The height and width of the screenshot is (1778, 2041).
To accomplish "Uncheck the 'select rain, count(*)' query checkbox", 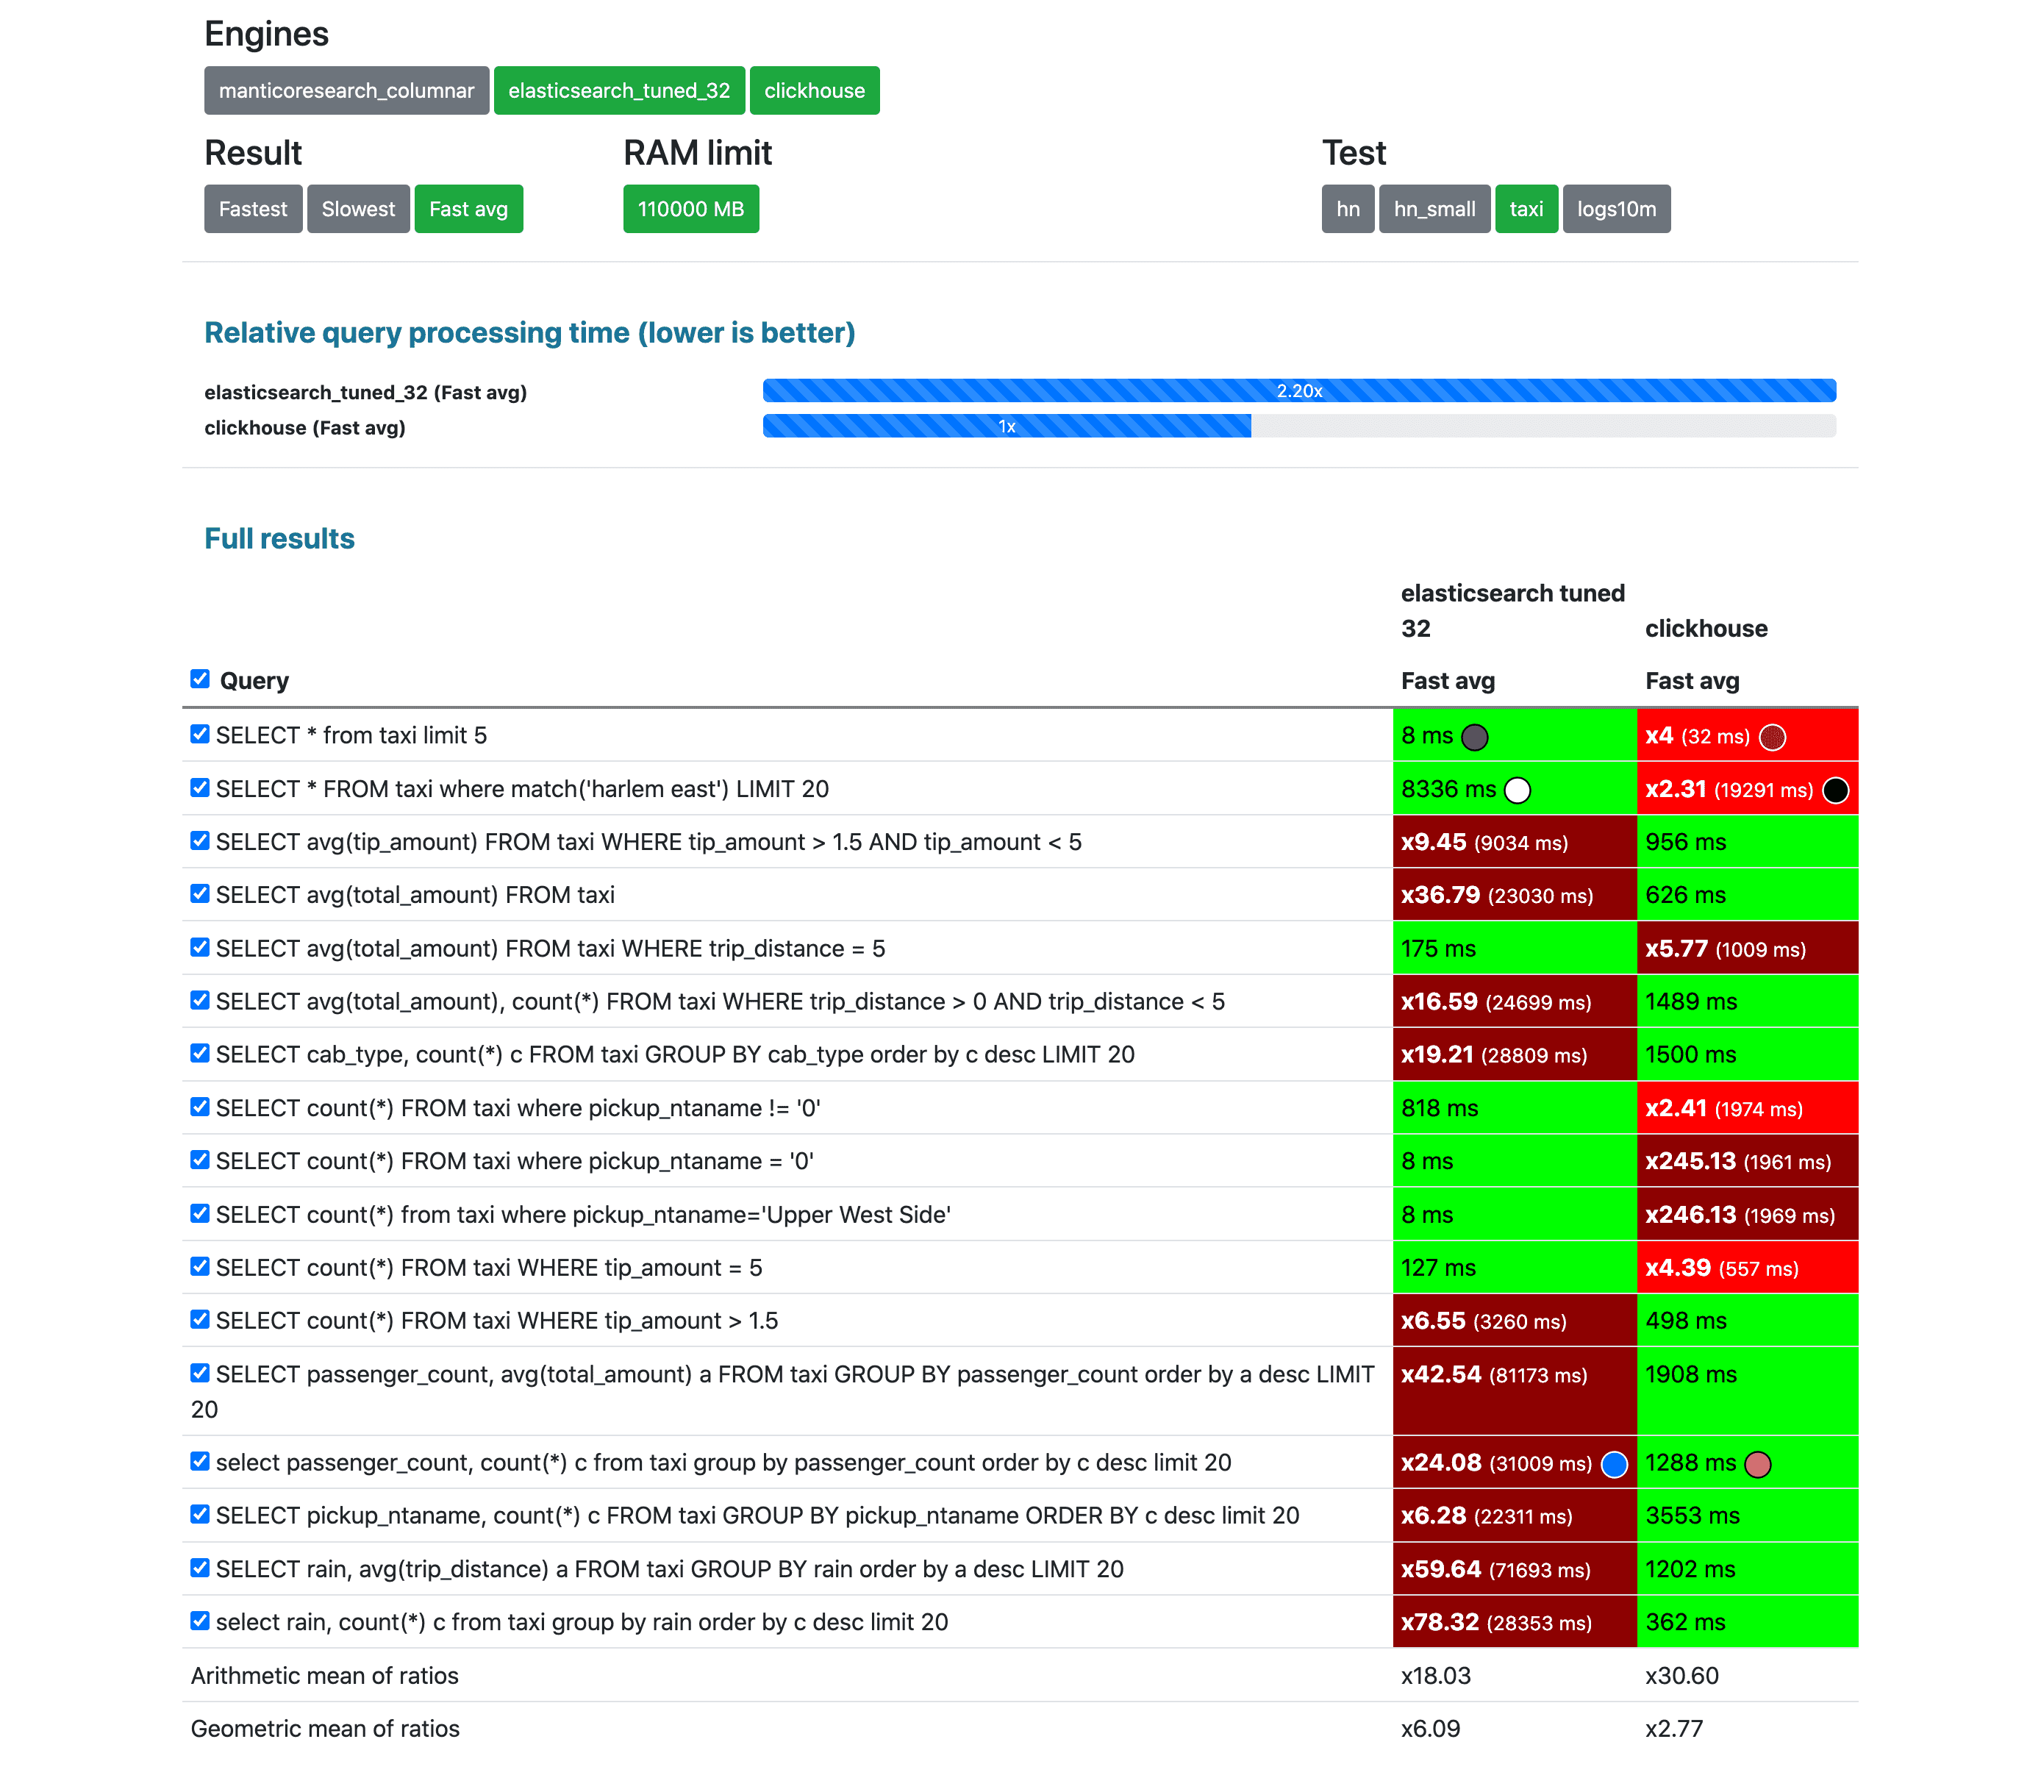I will [x=201, y=1620].
